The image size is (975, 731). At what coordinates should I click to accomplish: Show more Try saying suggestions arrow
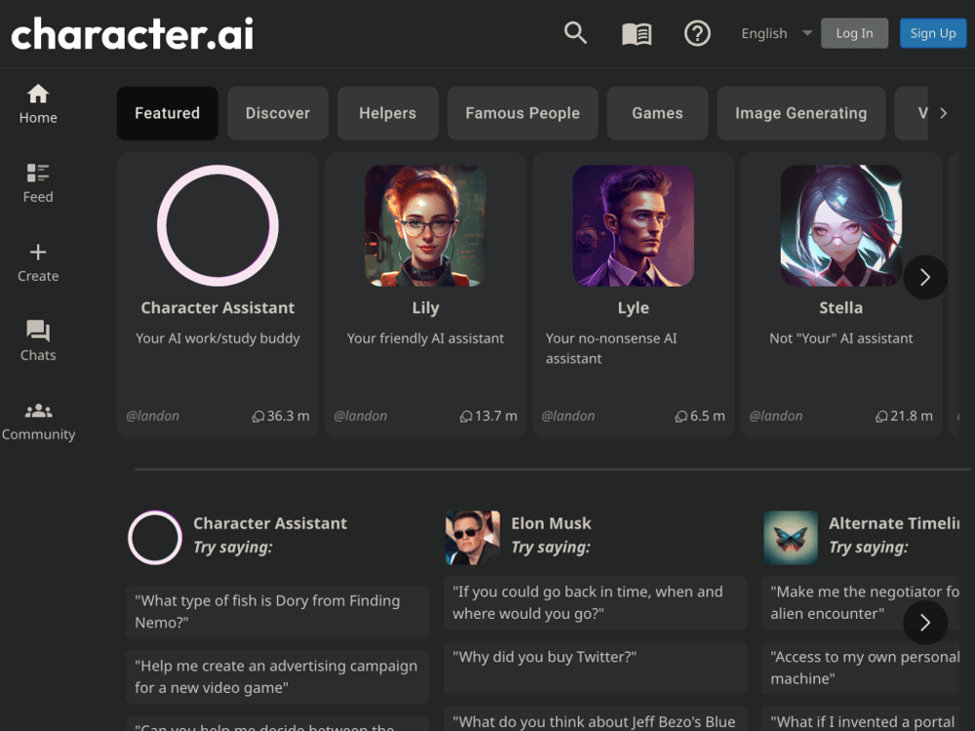click(925, 623)
